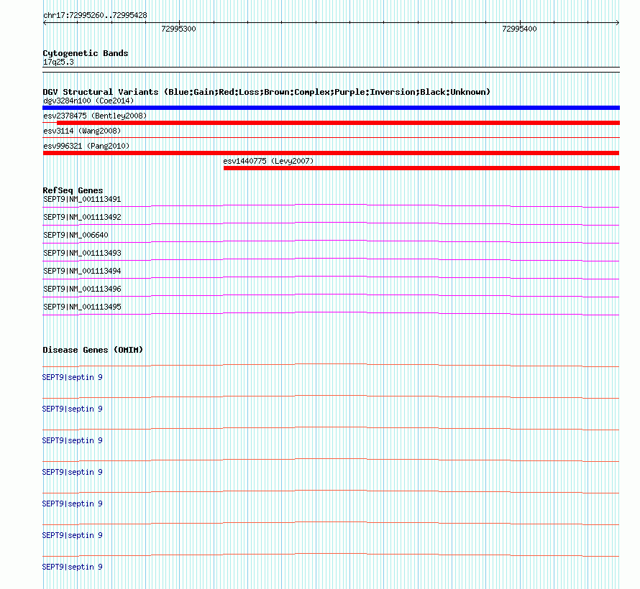This screenshot has width=640, height=589.
Task: Open the SEPT9|NM_001113494 transcript
Action: point(82,271)
